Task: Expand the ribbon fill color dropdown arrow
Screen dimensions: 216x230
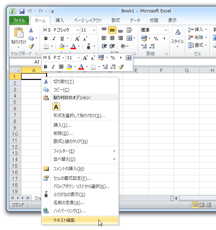Action: [x=67, y=46]
